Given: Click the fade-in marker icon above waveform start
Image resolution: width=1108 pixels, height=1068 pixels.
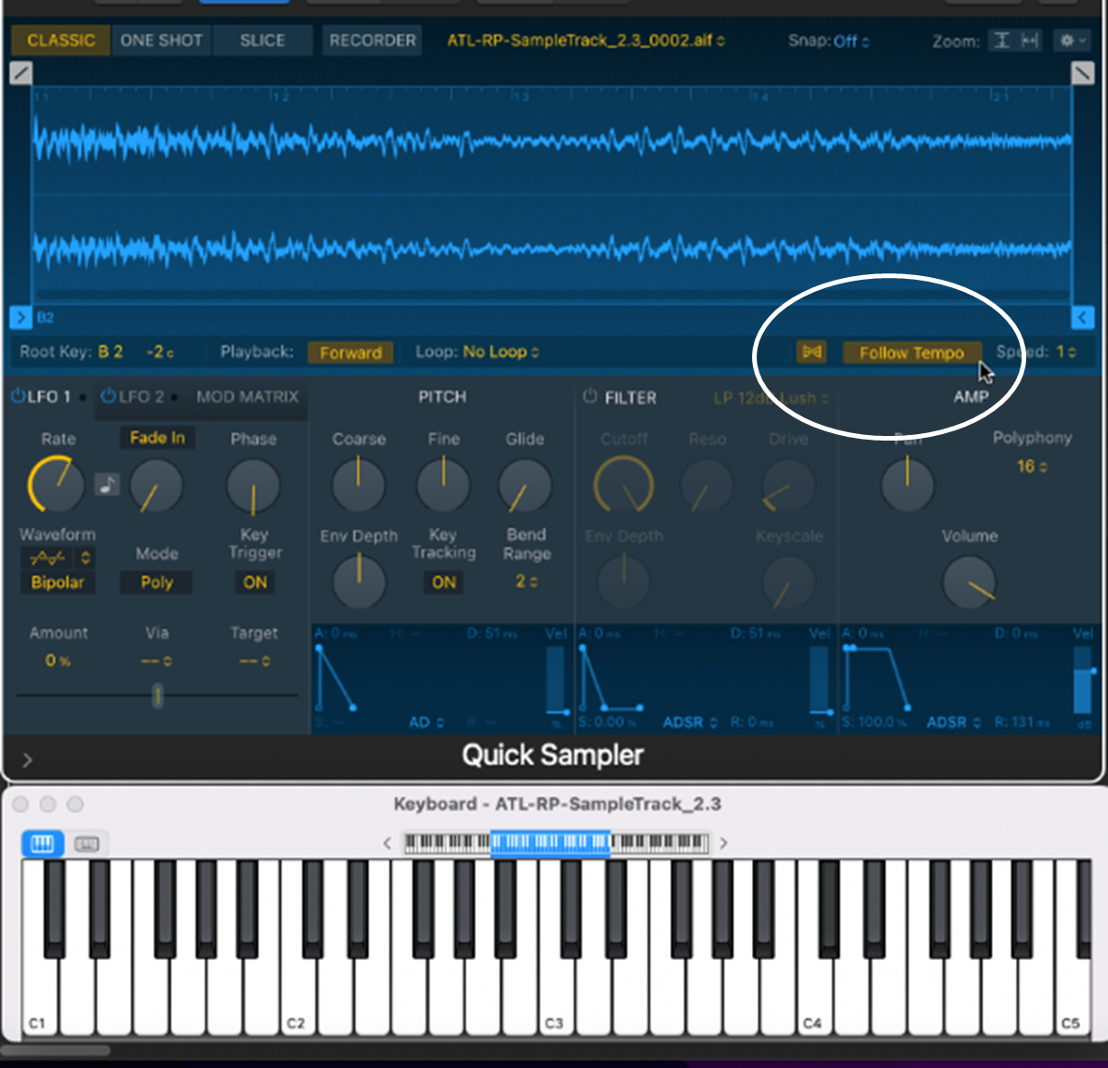Looking at the screenshot, I should (x=21, y=73).
